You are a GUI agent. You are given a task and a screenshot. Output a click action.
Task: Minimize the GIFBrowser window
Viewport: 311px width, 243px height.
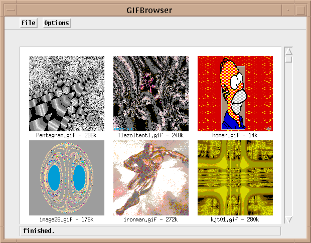pyautogui.click(x=287, y=9)
